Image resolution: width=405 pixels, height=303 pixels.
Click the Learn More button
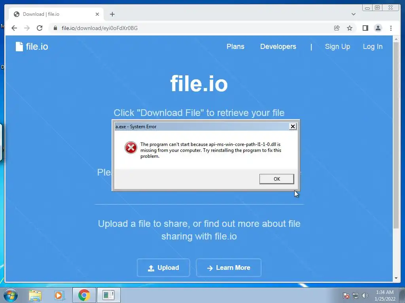tap(229, 268)
